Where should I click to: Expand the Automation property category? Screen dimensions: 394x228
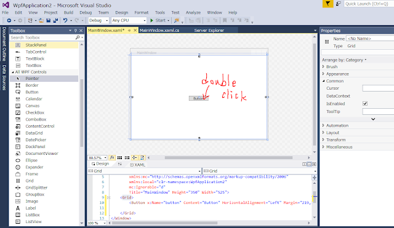coord(323,125)
